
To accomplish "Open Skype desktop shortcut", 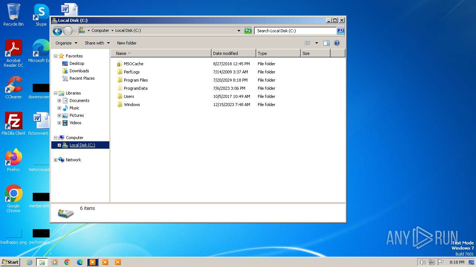I will point(41,15).
